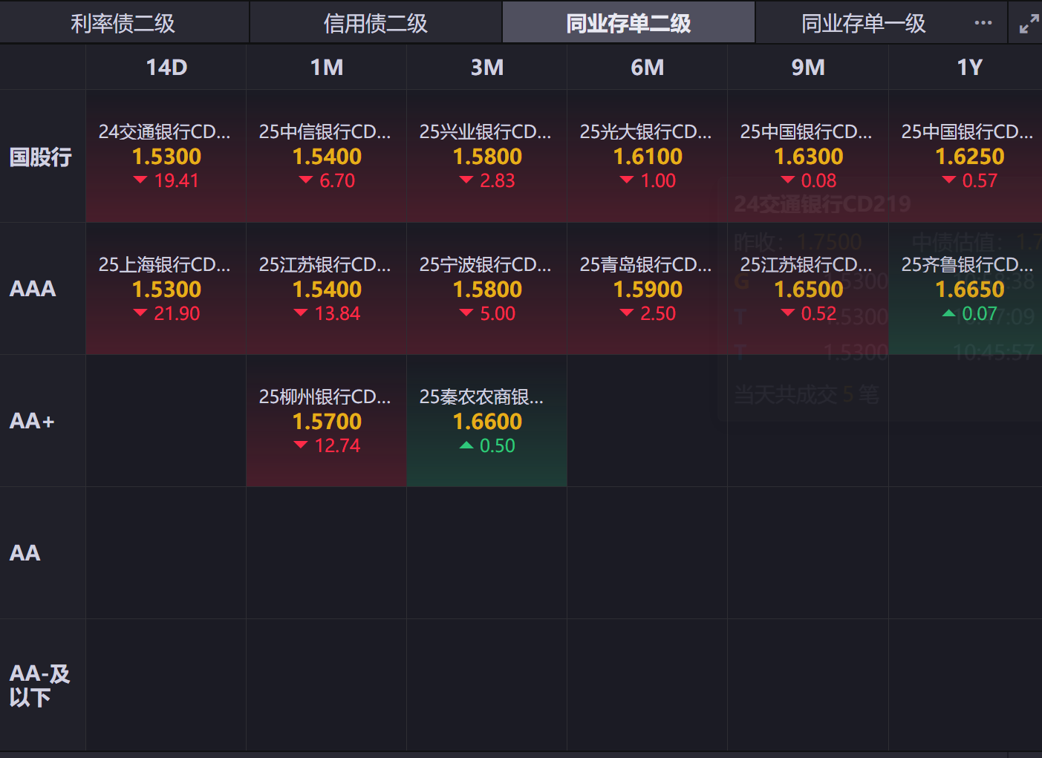Expand panel to full screen

1029,24
